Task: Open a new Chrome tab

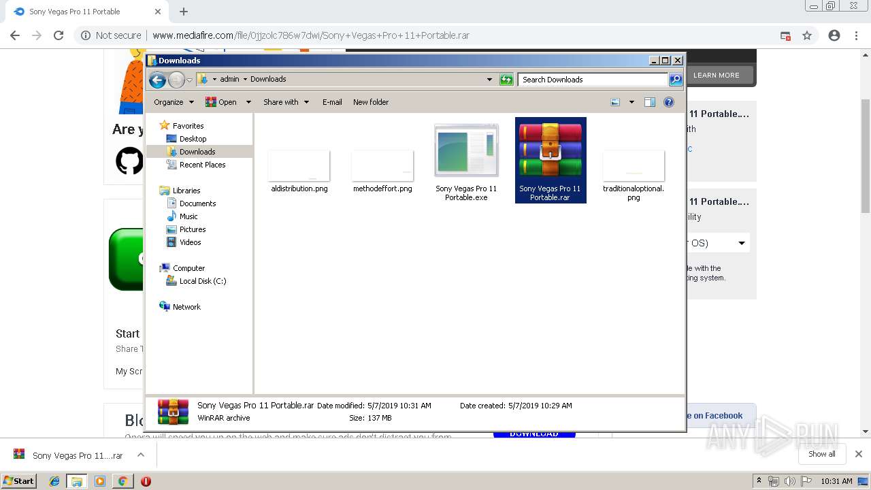Action: [x=184, y=12]
